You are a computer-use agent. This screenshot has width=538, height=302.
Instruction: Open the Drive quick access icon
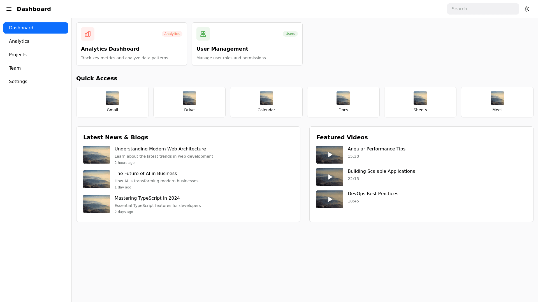coord(189,98)
